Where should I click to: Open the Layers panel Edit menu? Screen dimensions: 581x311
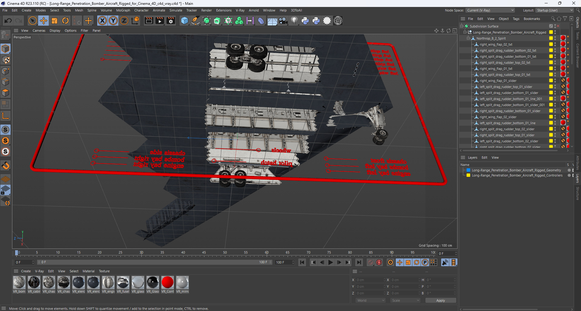(x=484, y=157)
